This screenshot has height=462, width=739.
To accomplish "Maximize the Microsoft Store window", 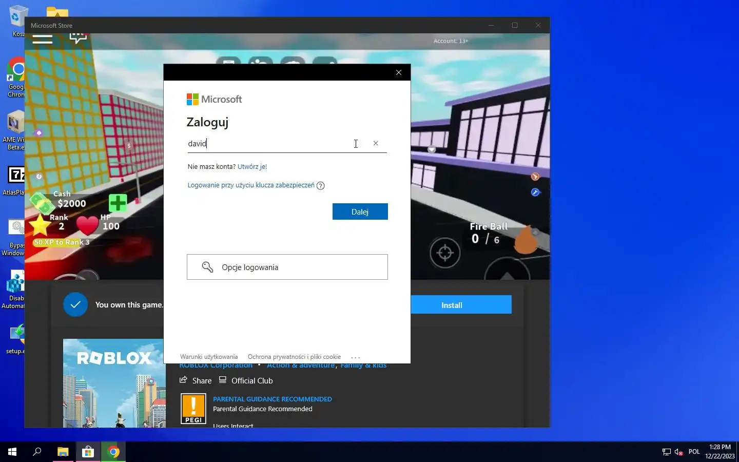I will tap(515, 25).
